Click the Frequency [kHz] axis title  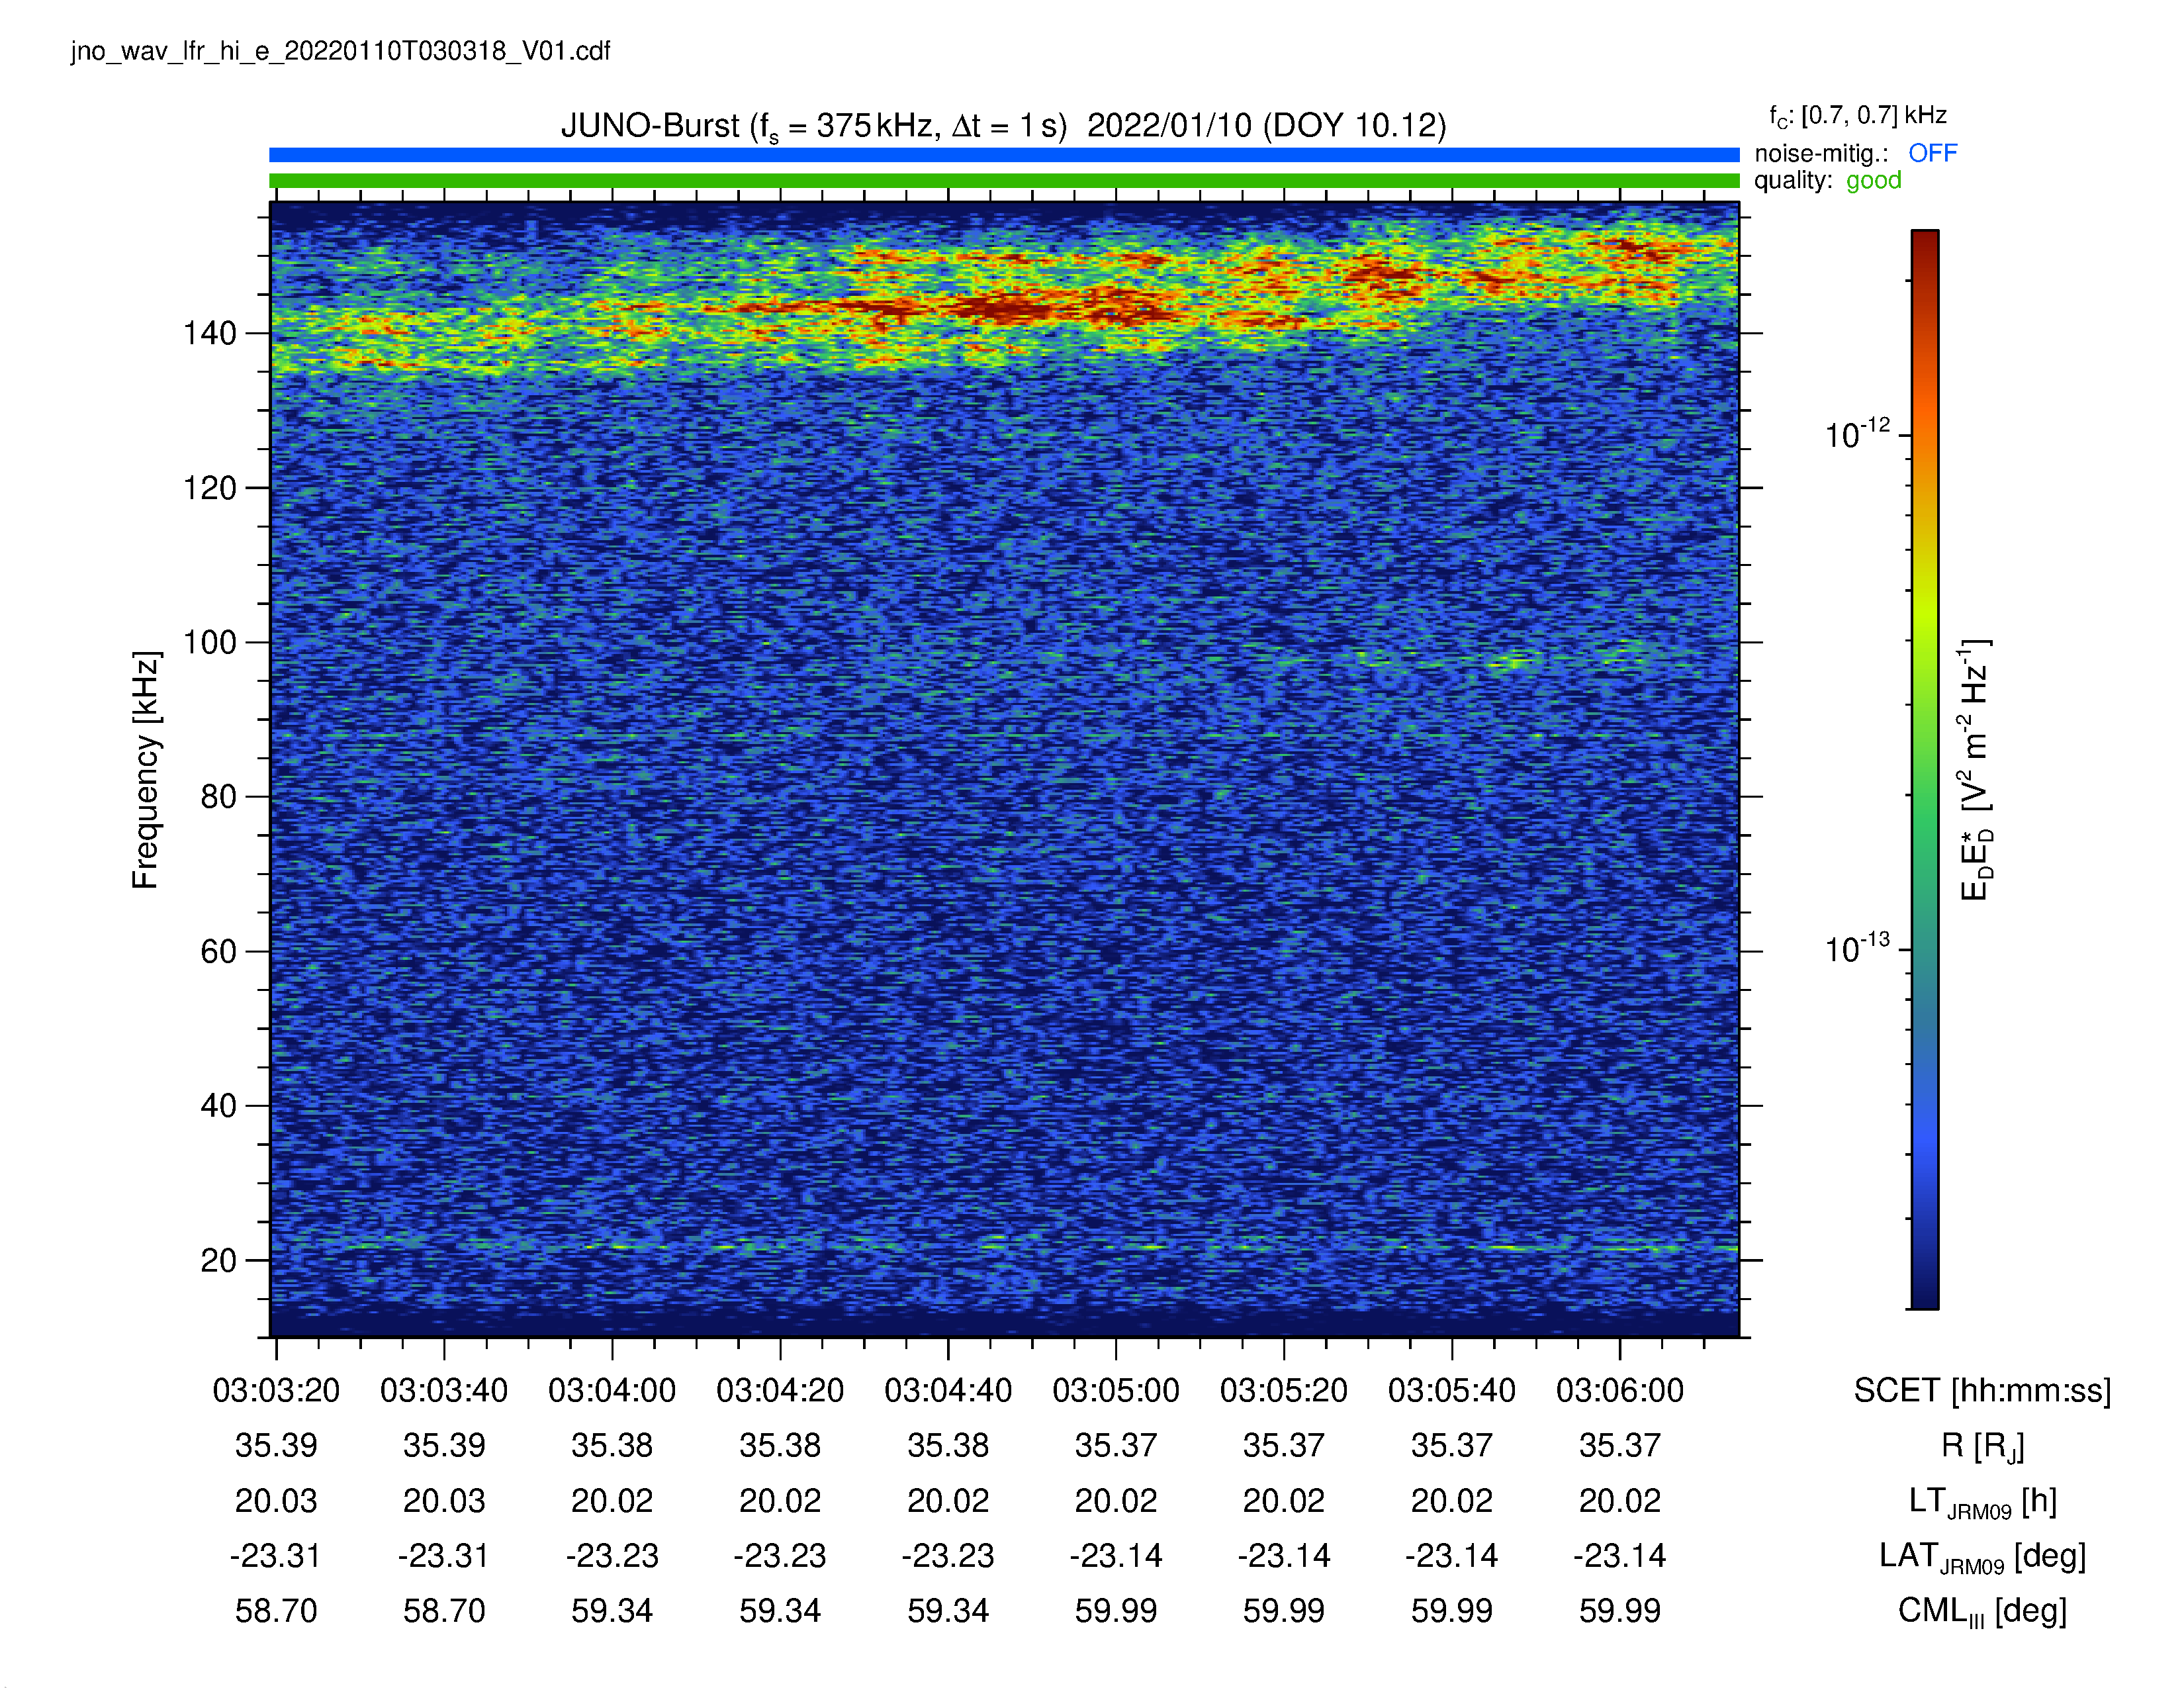pos(146,769)
